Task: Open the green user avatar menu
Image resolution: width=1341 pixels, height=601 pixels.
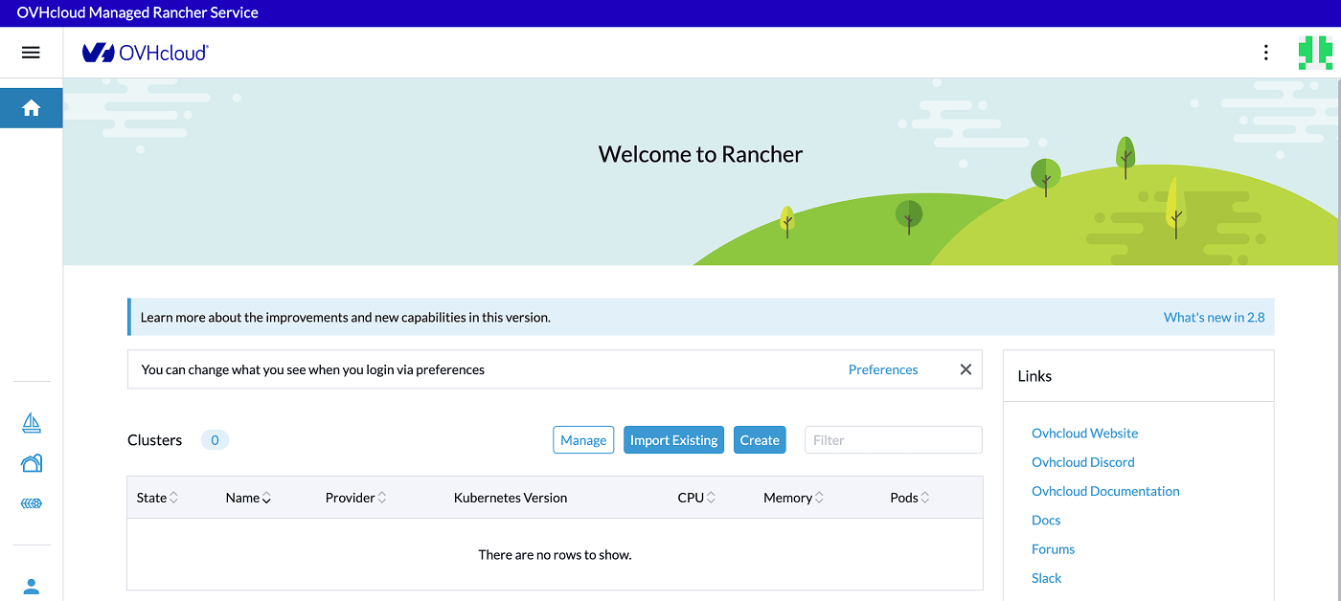Action: (x=1315, y=53)
